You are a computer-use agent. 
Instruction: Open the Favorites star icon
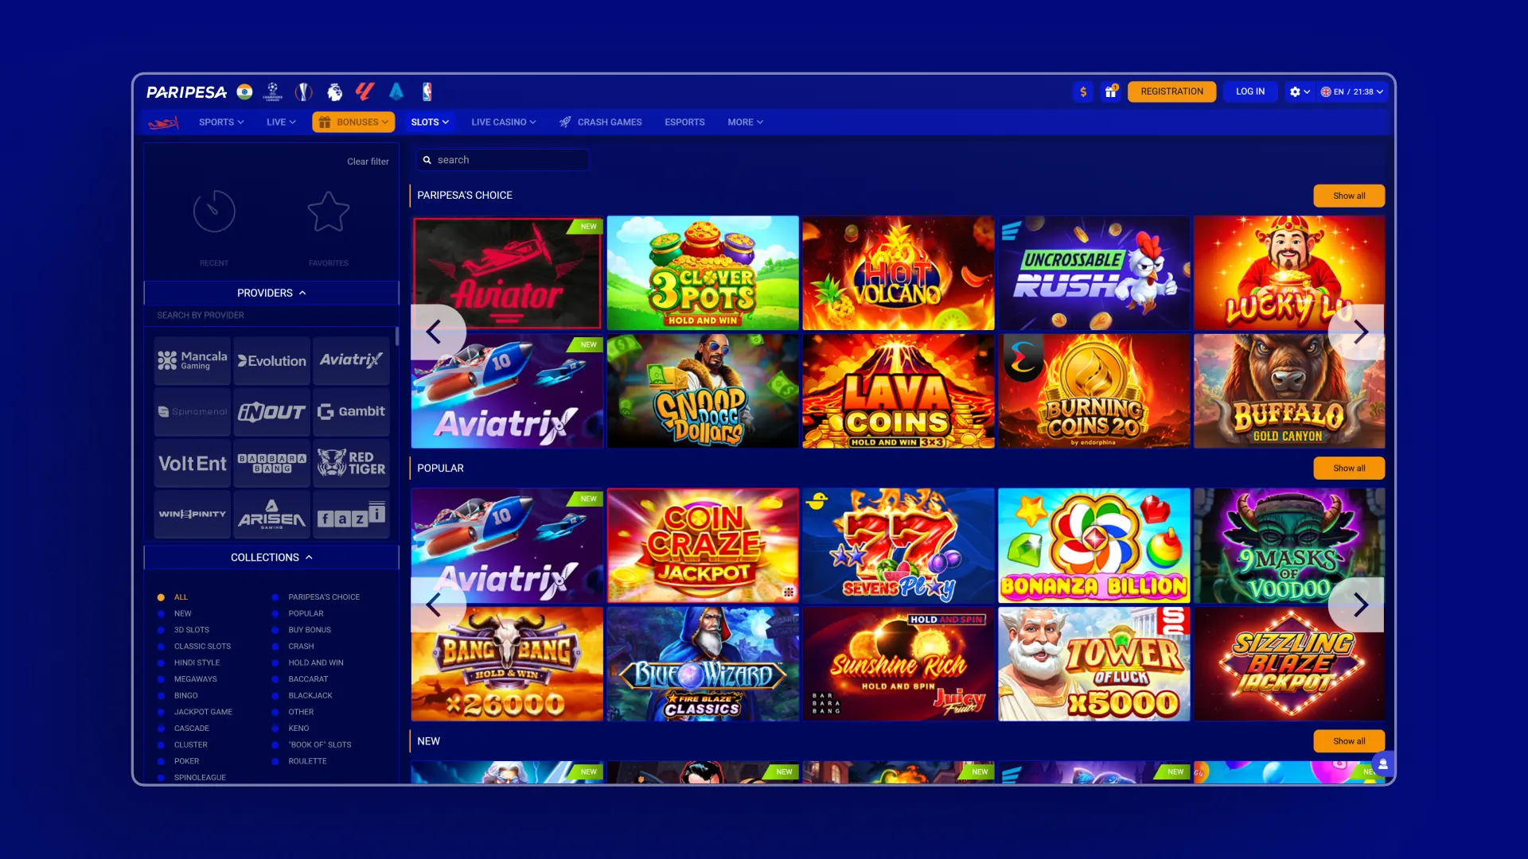point(329,212)
